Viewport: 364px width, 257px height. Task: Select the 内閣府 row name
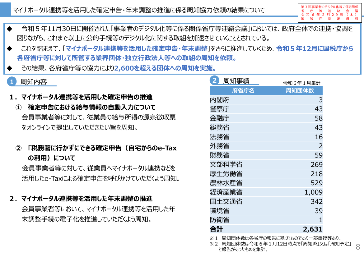pos(220,100)
